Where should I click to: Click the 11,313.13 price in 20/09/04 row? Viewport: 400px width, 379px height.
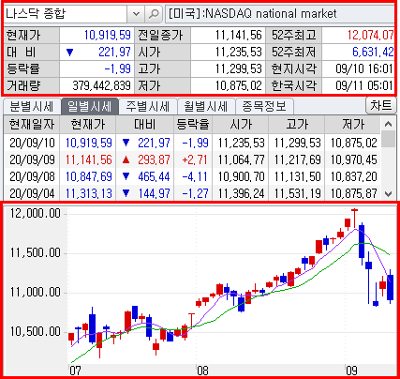point(89,193)
